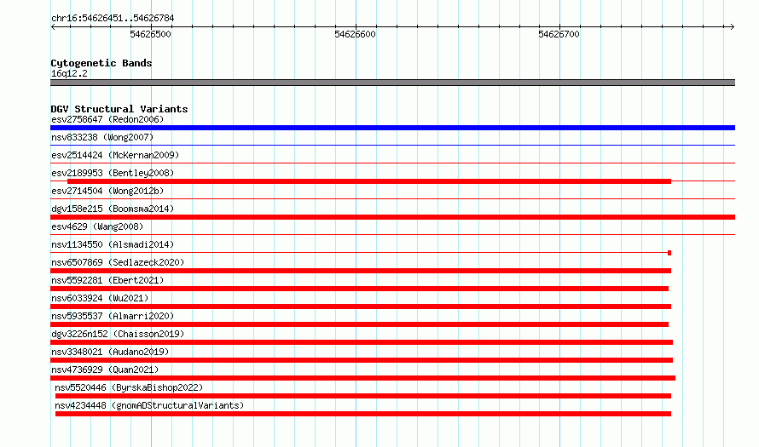Select the red nsv4234448 gnomAD bar
The image size is (759, 447).
[x=363, y=414]
